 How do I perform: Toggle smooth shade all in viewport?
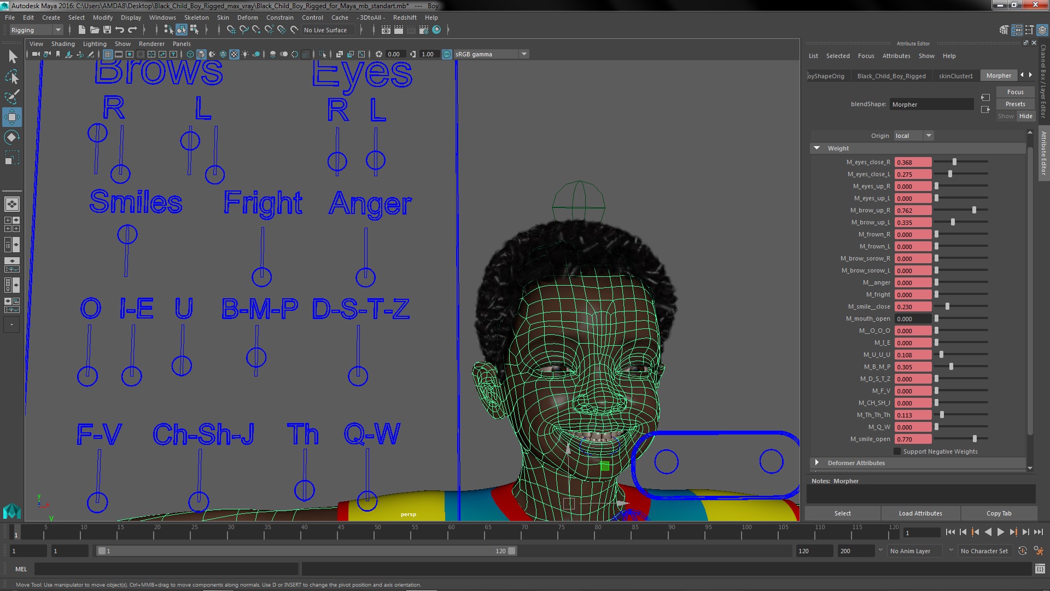(x=201, y=54)
